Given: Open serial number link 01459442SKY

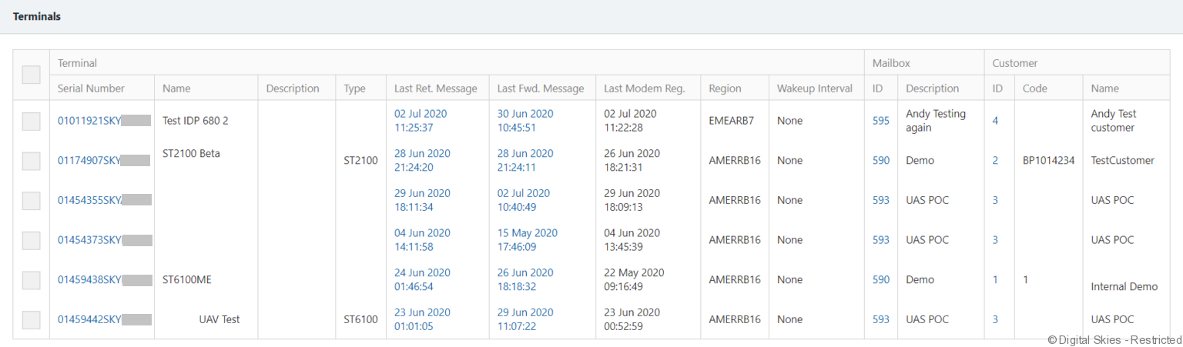Looking at the screenshot, I should [x=89, y=319].
